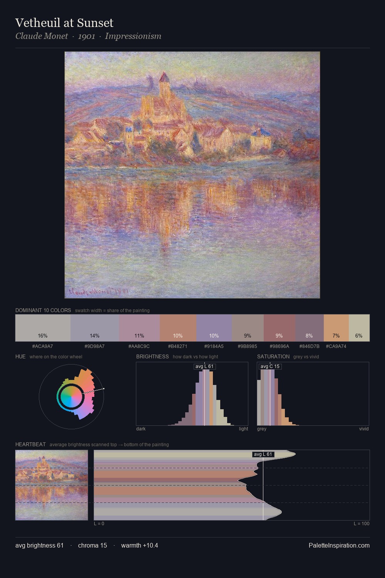Click the footer warmth +10.4 text

[140, 546]
